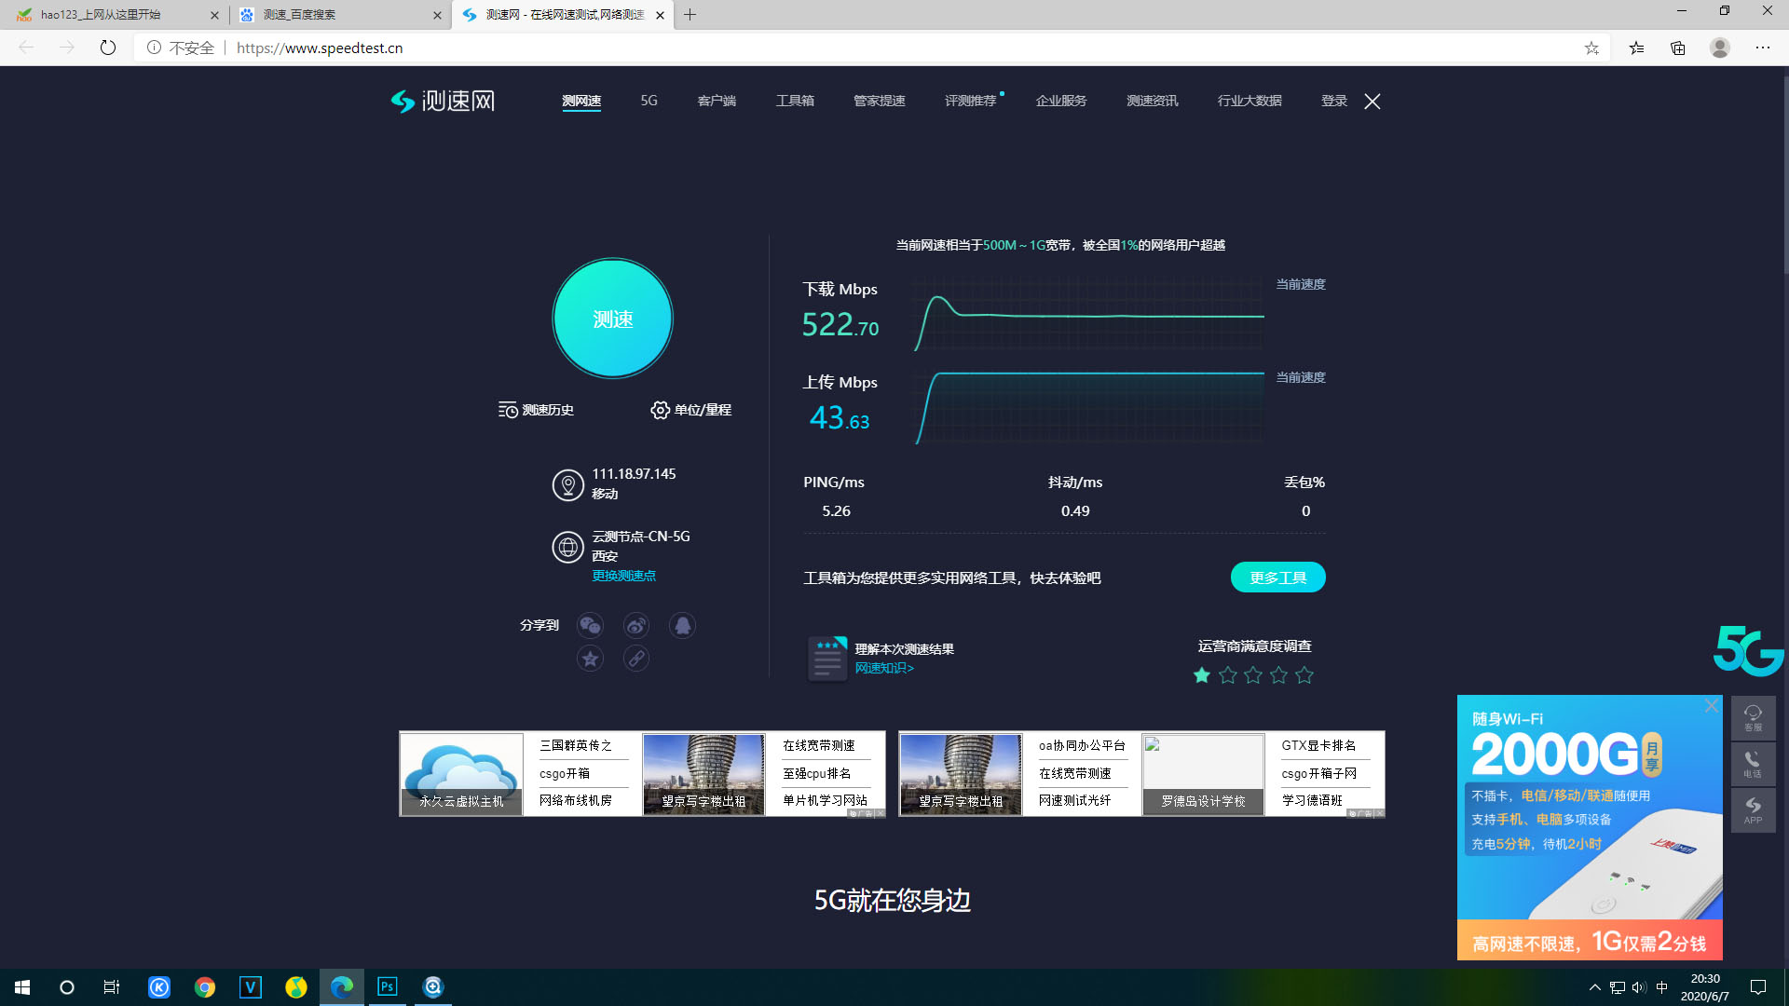Viewport: 1789px width, 1006px height.
Task: Rate operator with fifth star
Action: pyautogui.click(x=1304, y=675)
